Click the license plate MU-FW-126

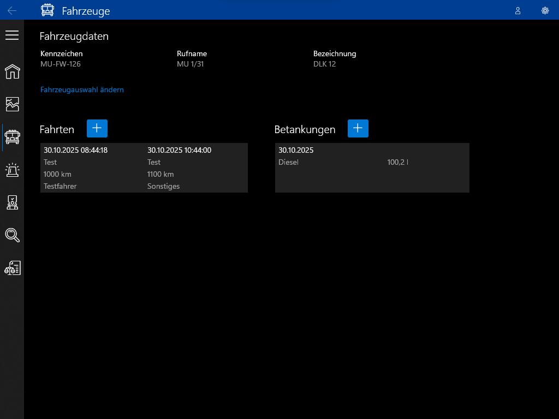pyautogui.click(x=60, y=64)
